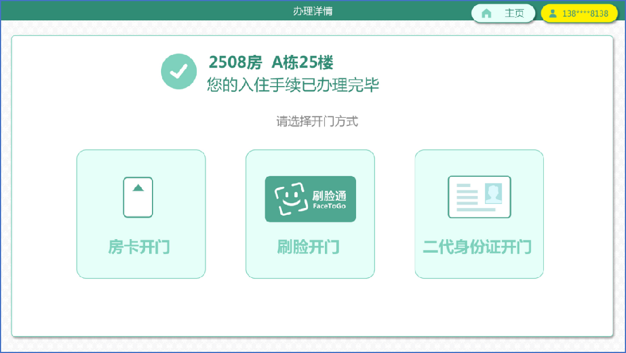The width and height of the screenshot is (626, 353).
Task: Click the portrait photo on ID icon
Action: [493, 193]
